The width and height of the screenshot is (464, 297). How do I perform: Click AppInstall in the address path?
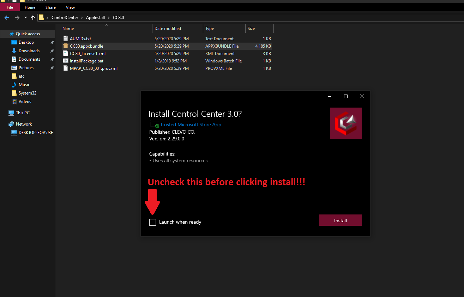[95, 18]
